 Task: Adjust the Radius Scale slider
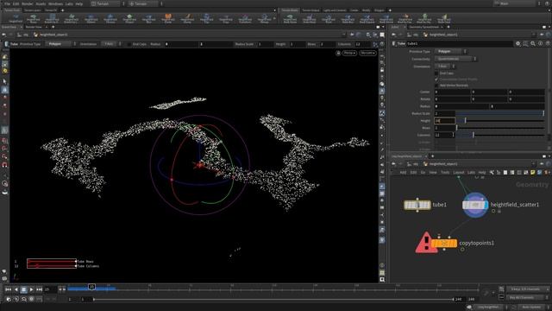(500, 113)
